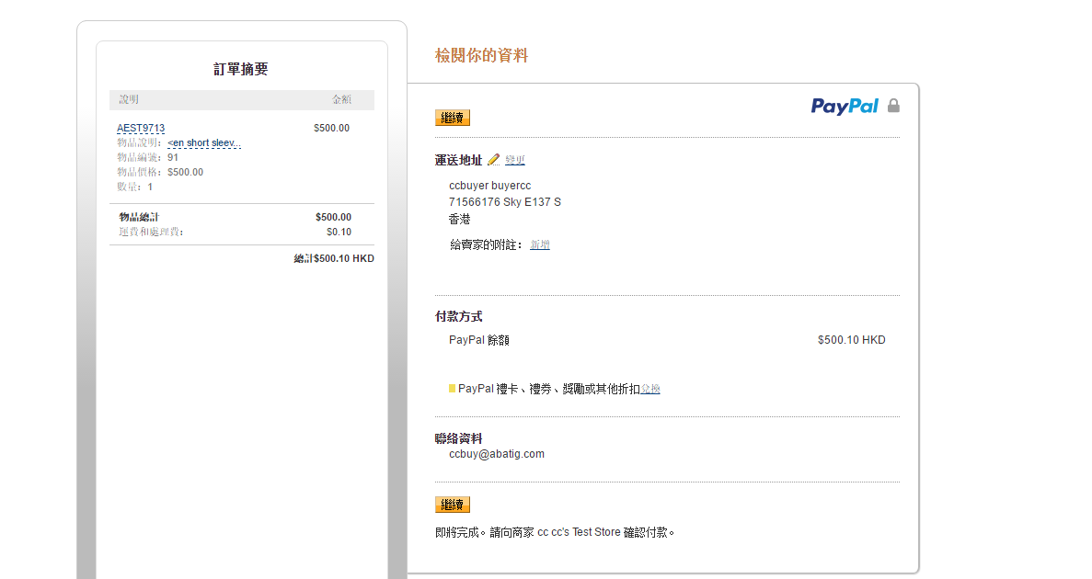Click the 總計 $500.10 HKD order total
Image resolution: width=1092 pixels, height=579 pixels.
click(x=334, y=258)
